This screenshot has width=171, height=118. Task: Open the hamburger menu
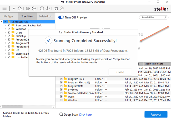coord(4,9)
